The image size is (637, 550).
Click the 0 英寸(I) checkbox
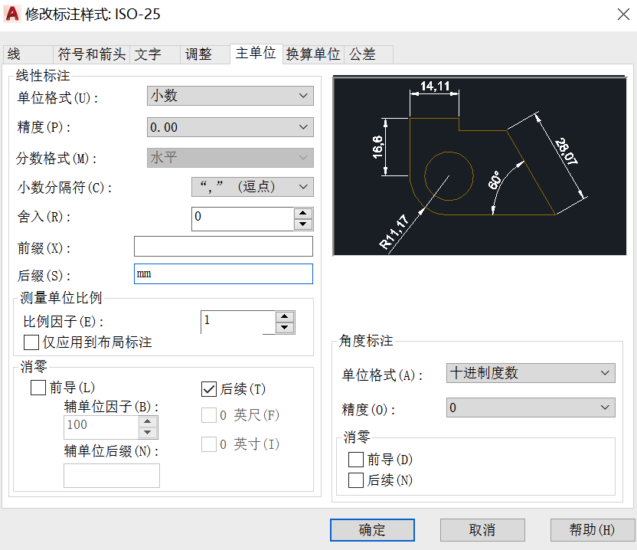point(209,444)
